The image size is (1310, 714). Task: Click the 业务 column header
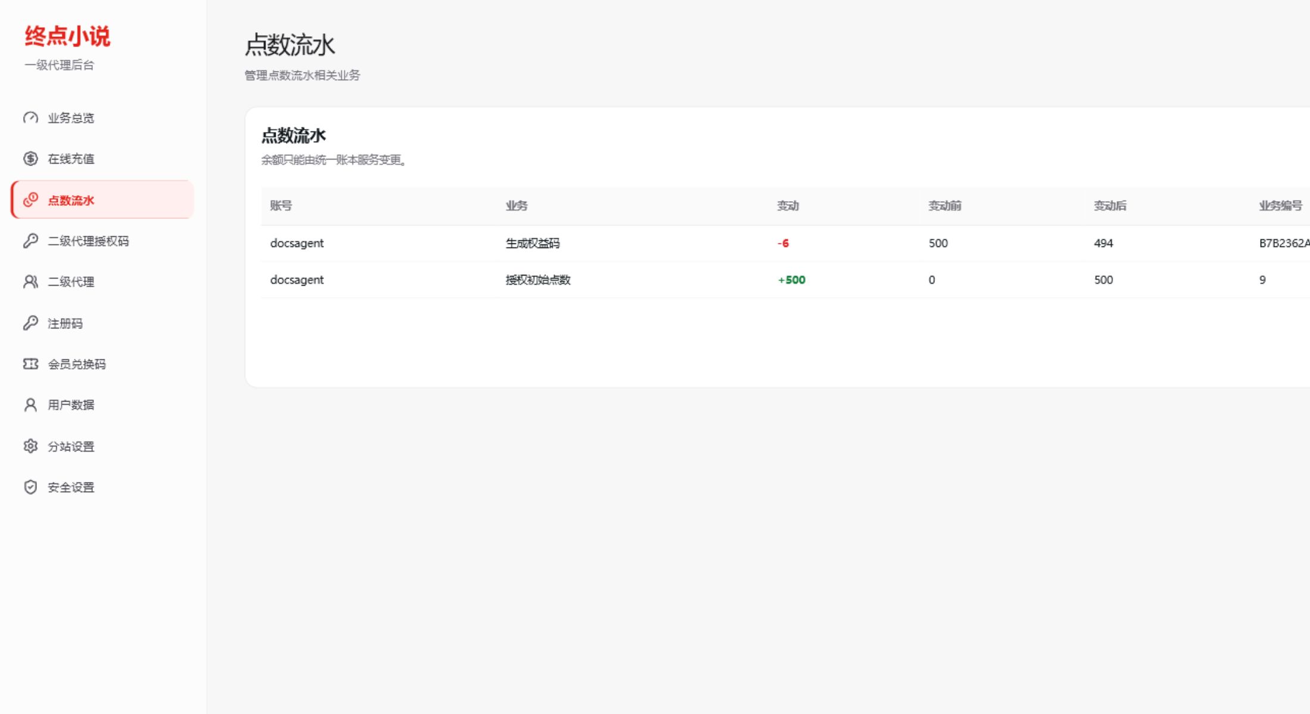coord(517,206)
